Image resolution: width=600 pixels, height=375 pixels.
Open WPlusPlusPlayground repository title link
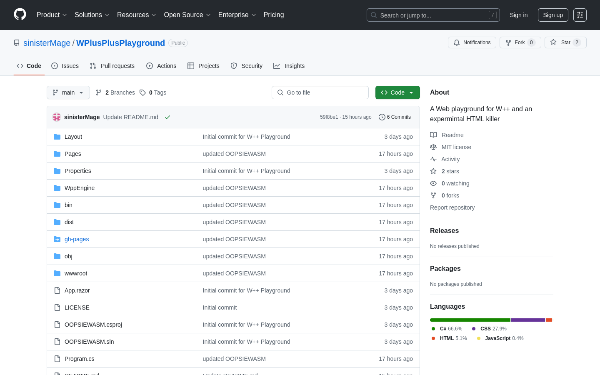[x=120, y=43]
